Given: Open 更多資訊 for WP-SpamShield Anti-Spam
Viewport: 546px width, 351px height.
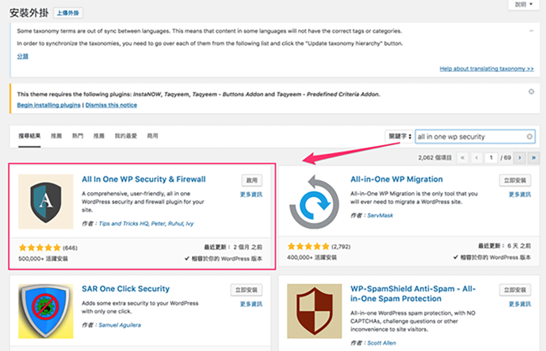Looking at the screenshot, I should coord(520,304).
